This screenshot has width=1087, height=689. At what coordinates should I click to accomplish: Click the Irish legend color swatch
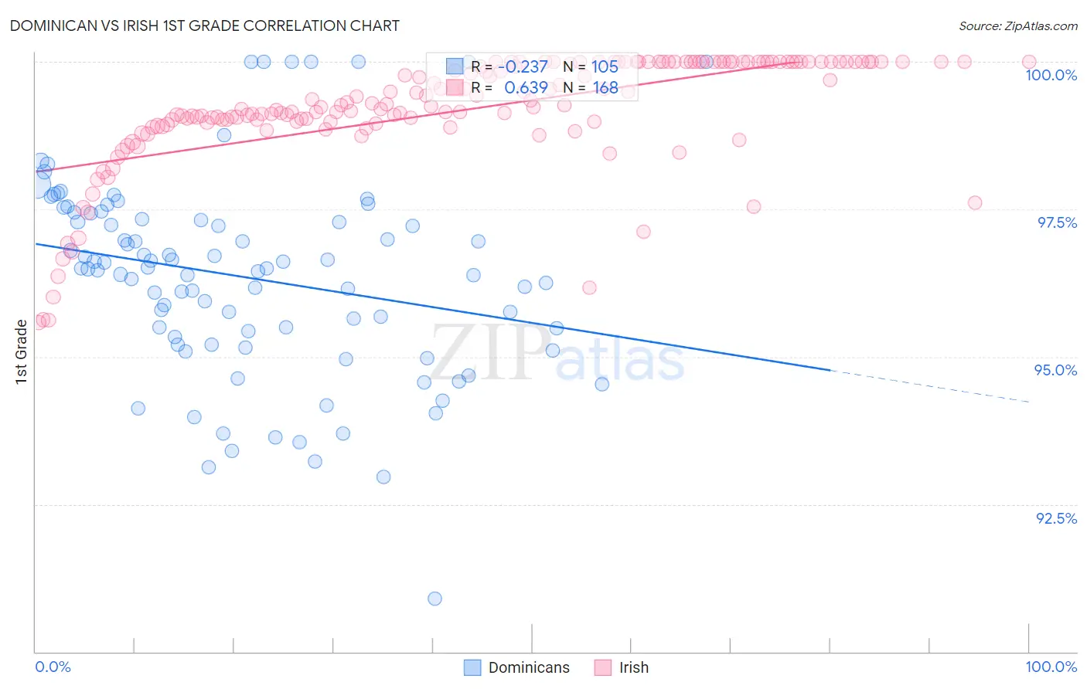pos(603,667)
